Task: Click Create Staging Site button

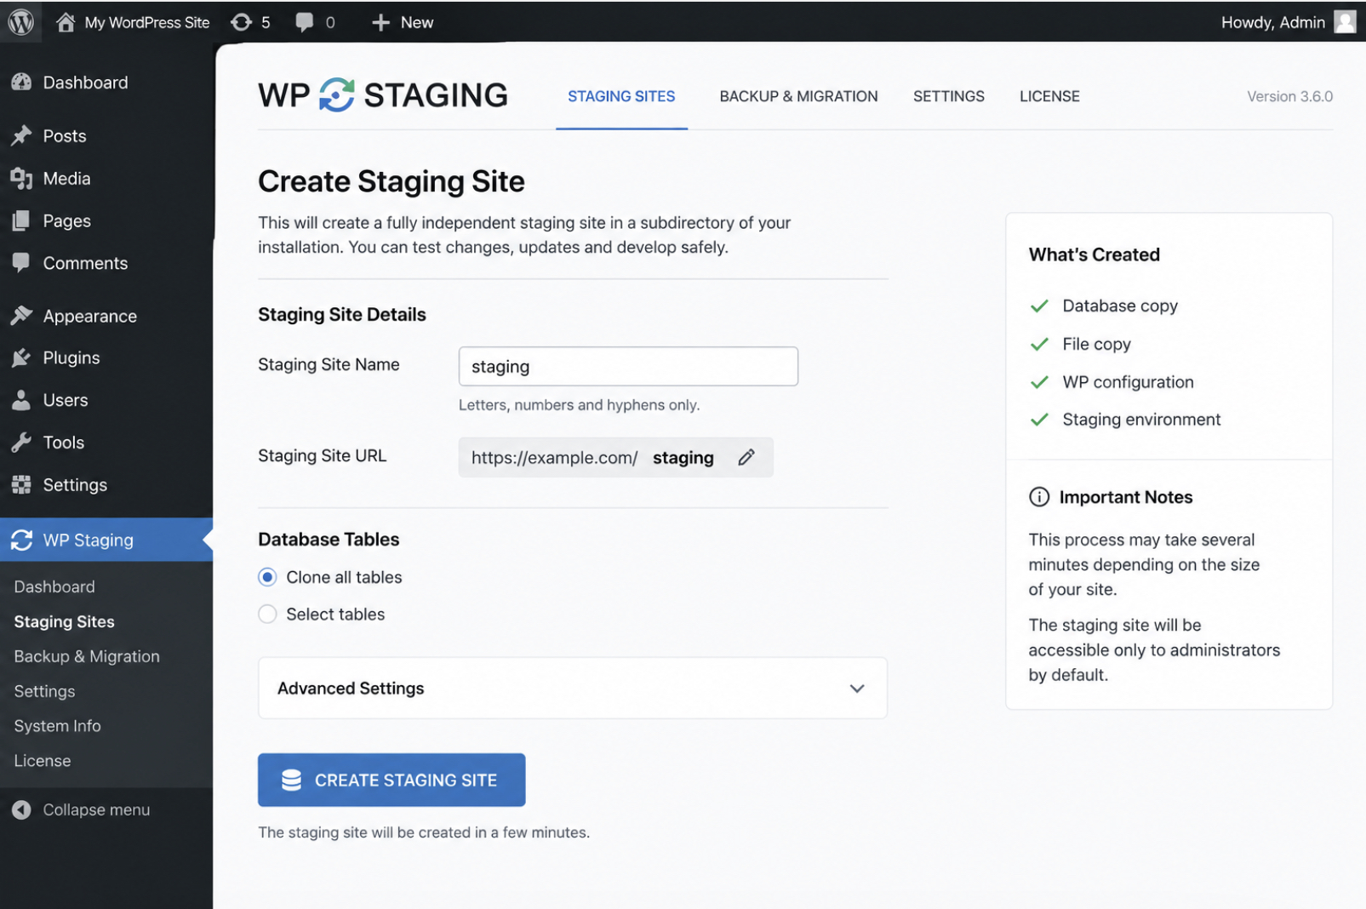Action: coord(392,780)
